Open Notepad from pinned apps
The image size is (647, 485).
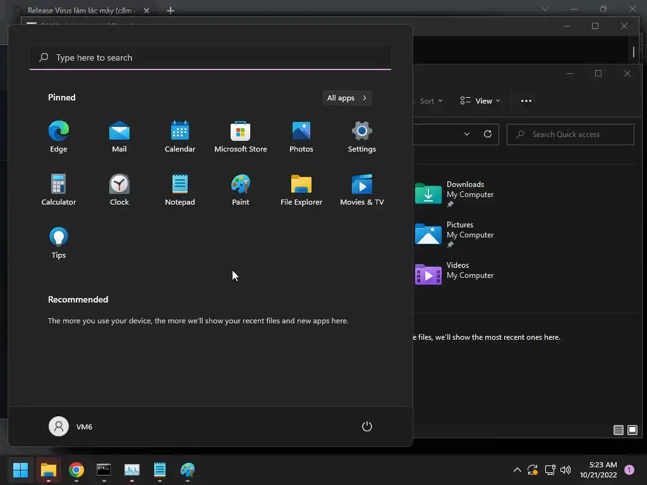click(x=180, y=190)
